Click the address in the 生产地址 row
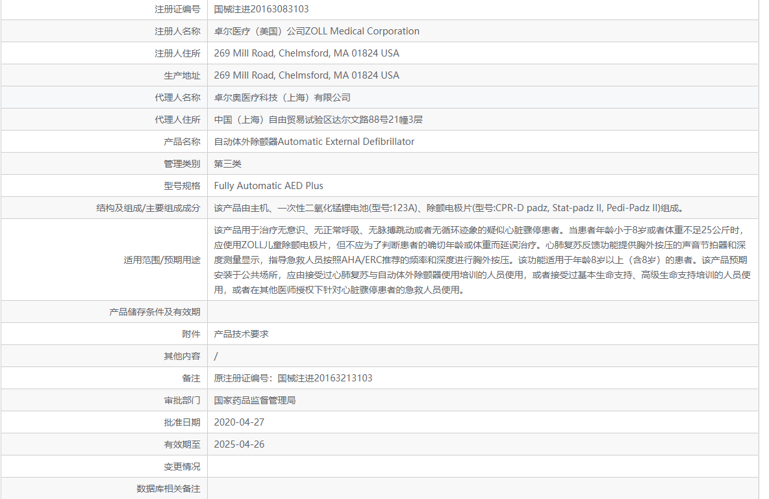This screenshot has height=499, width=769. coord(307,75)
